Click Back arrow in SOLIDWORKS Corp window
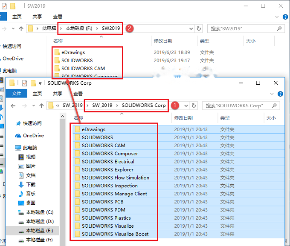This screenshot has width=290, height=246. [13, 106]
